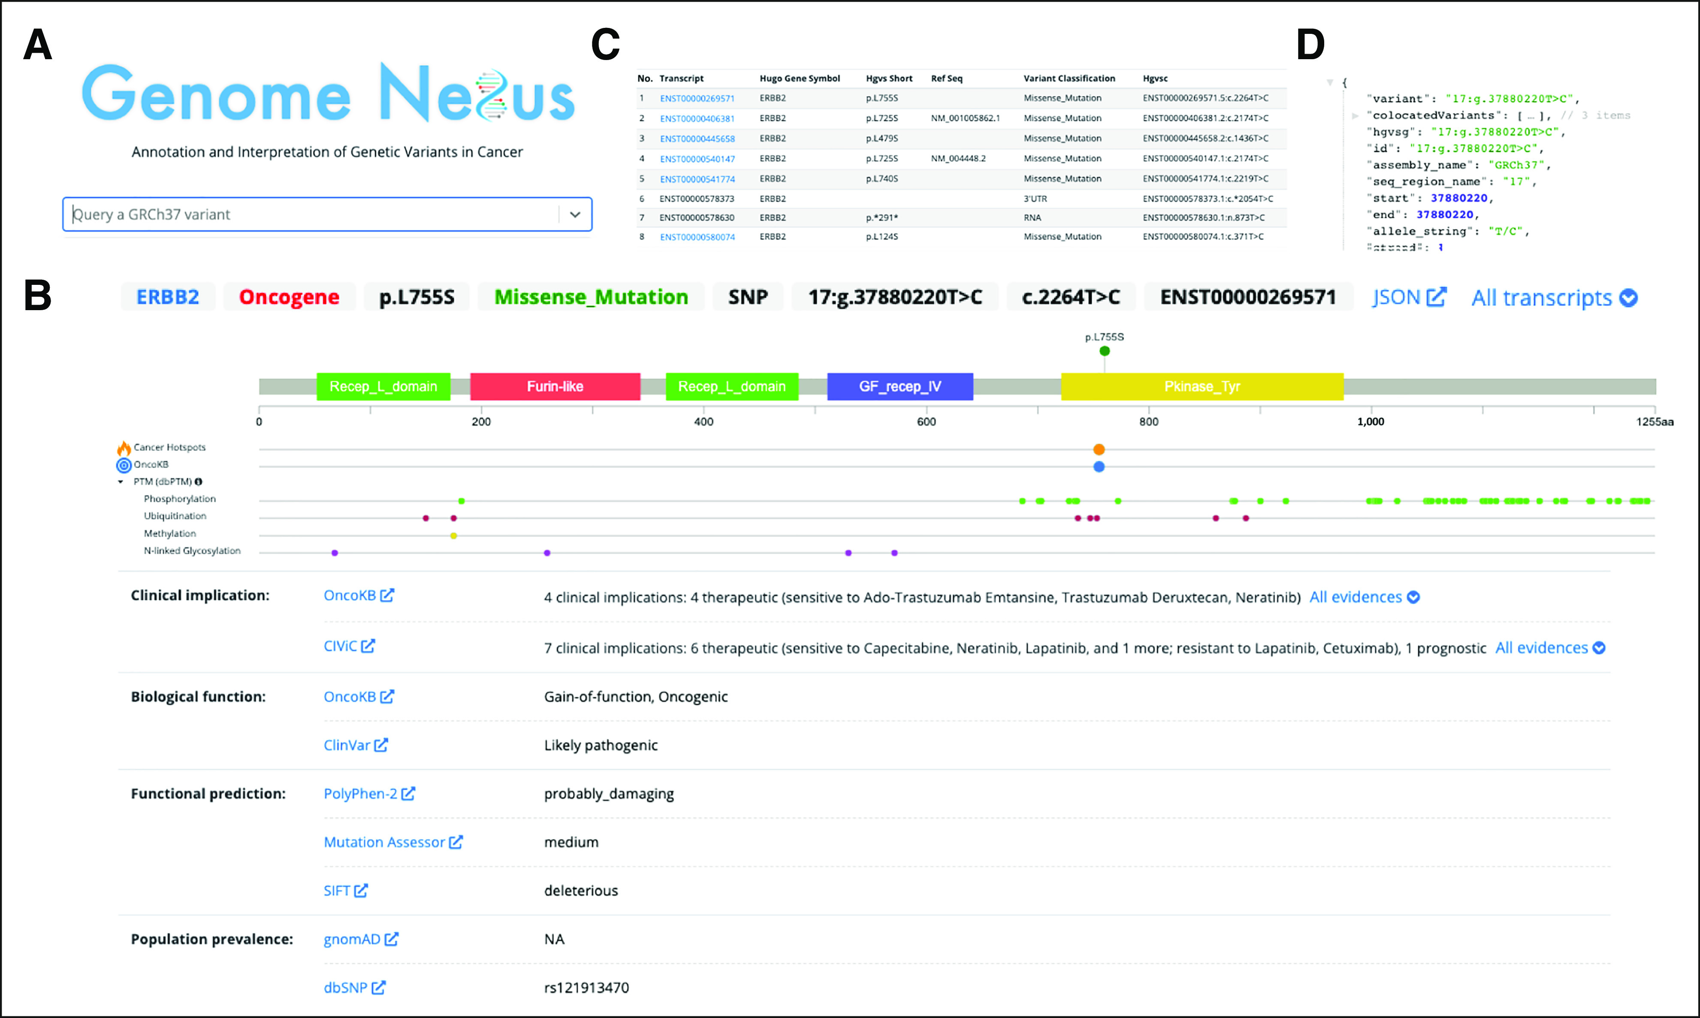This screenshot has width=1700, height=1018.
Task: Click the Hgvsc column header
Action: point(1156,78)
